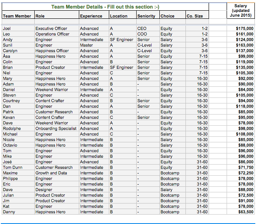Click the Co. Size column header
This screenshot has width=257, height=224.
[197, 15]
